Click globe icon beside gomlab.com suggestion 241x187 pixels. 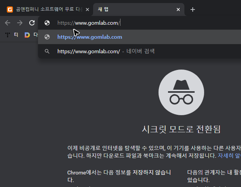click(x=47, y=37)
